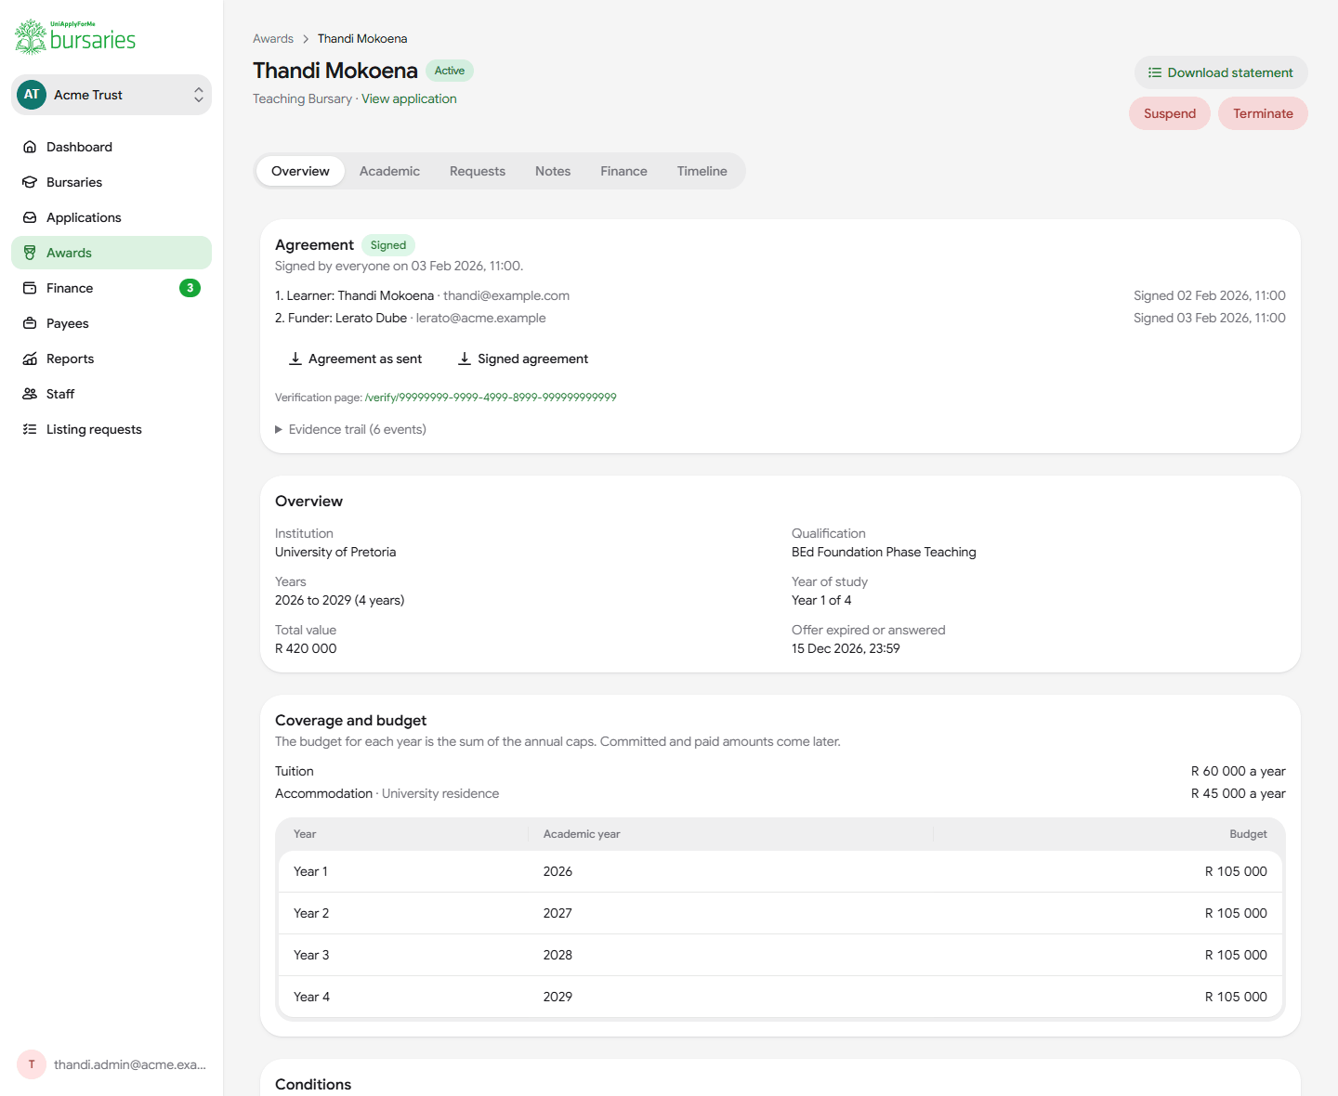Click the Year 1 budget row
Image resolution: width=1338 pixels, height=1096 pixels.
tap(780, 871)
